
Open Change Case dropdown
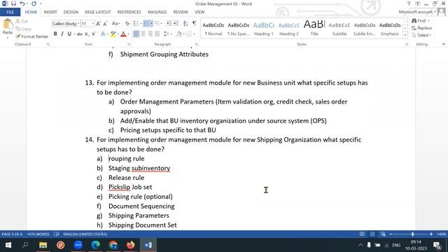click(115, 23)
